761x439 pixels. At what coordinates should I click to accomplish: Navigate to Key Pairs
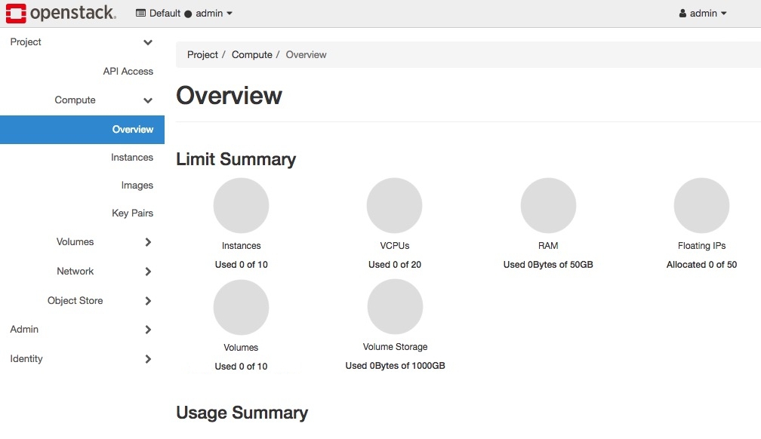pos(132,213)
